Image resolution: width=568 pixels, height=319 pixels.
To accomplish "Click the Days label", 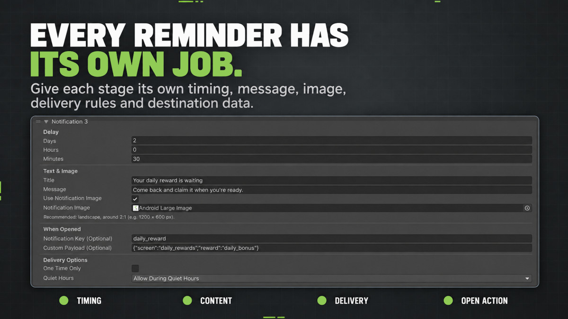I will tap(50, 141).
